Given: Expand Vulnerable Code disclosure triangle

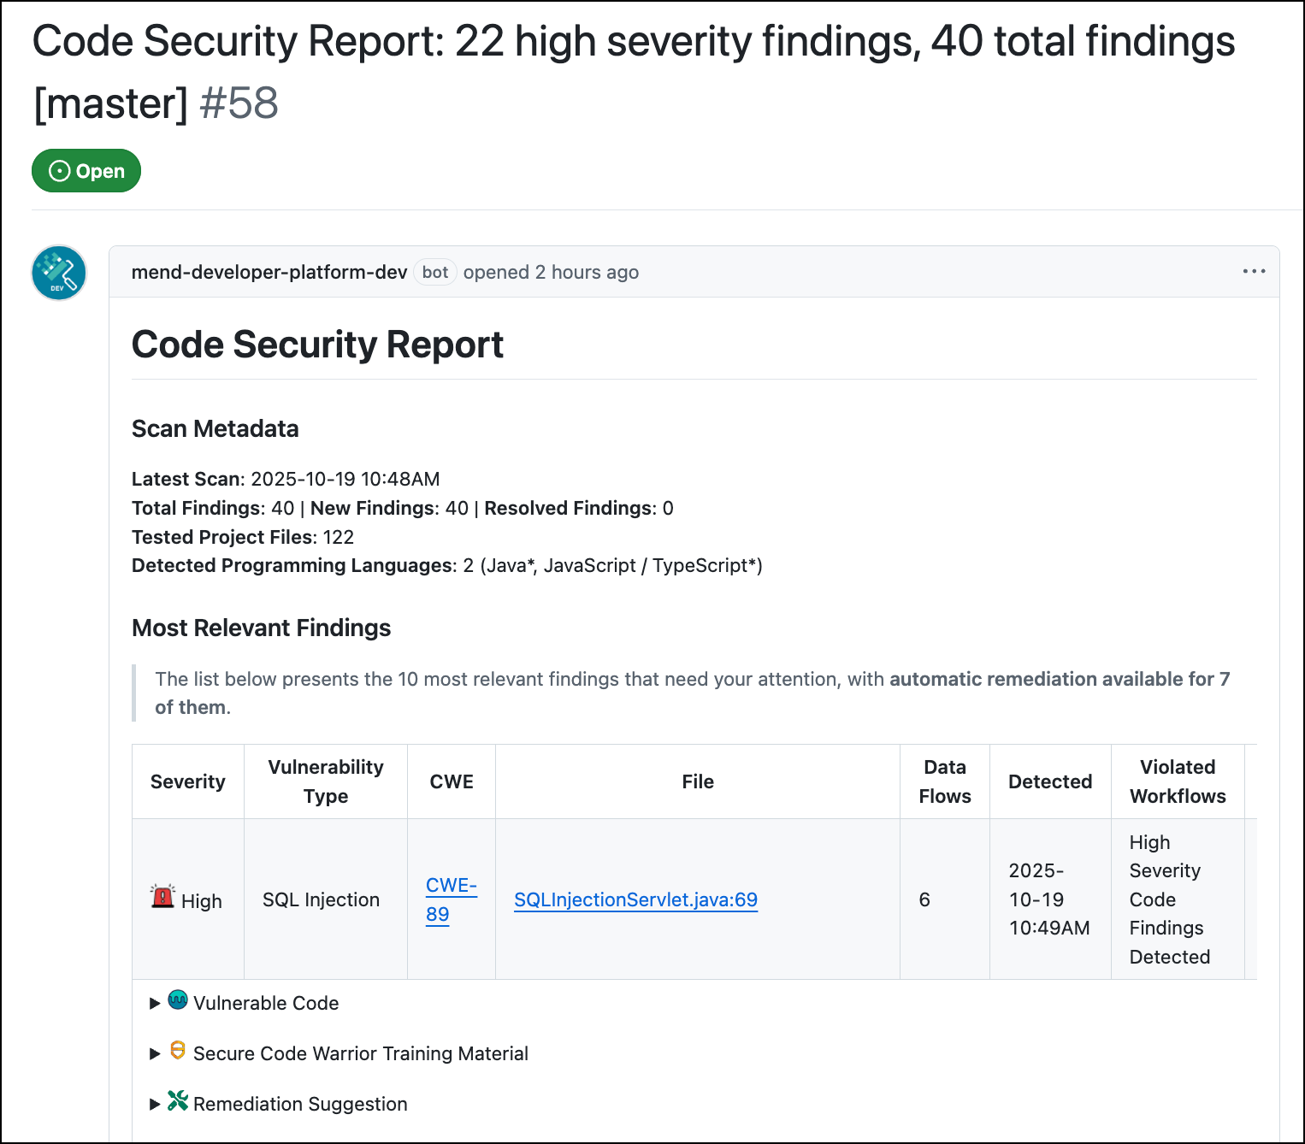Looking at the screenshot, I should pyautogui.click(x=155, y=1004).
